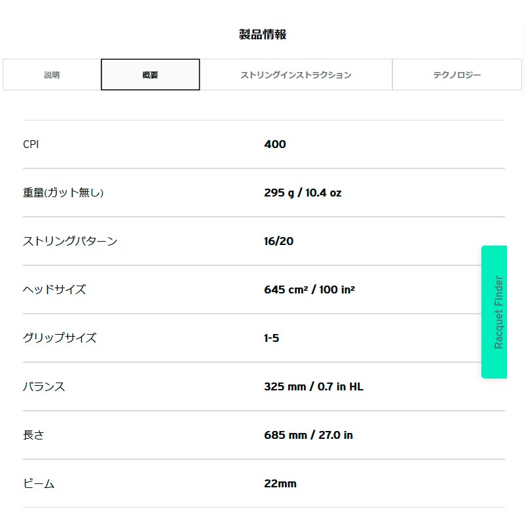
Task: Open the ストリングインストラクション tab
Action: [296, 75]
